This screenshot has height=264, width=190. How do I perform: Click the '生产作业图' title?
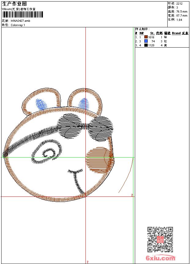14,4
